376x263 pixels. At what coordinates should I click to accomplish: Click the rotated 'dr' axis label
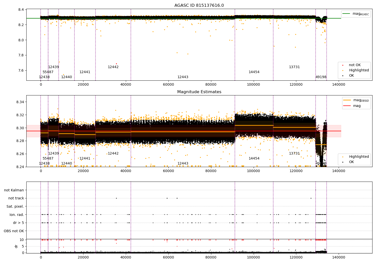[x=16, y=246]
